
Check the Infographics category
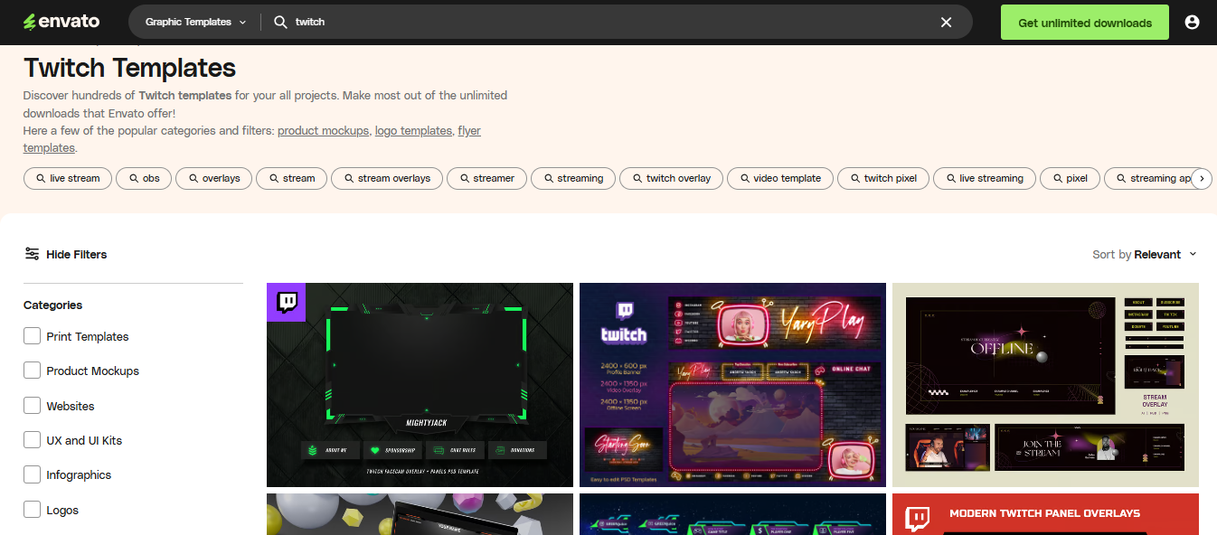pyautogui.click(x=32, y=474)
